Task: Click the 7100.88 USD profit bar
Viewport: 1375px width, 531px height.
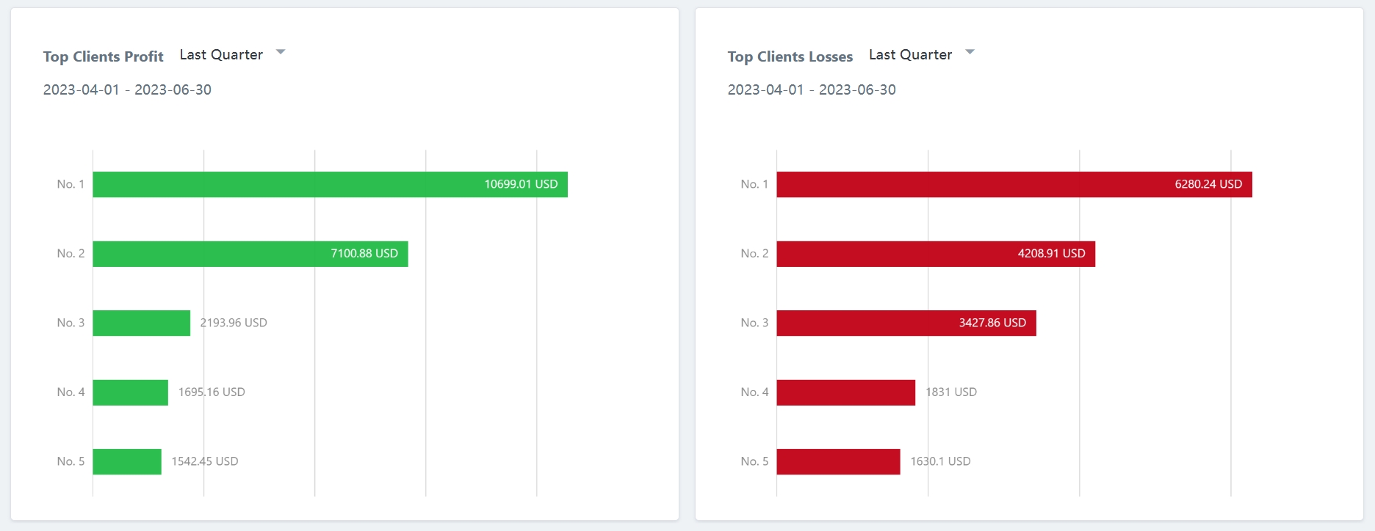Action: 250,254
